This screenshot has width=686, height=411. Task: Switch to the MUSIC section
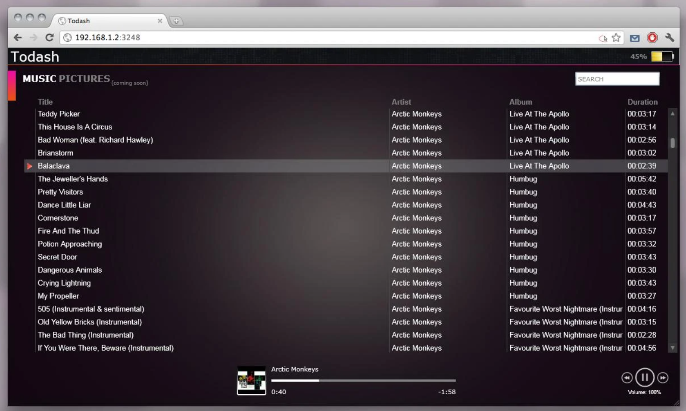pos(39,78)
